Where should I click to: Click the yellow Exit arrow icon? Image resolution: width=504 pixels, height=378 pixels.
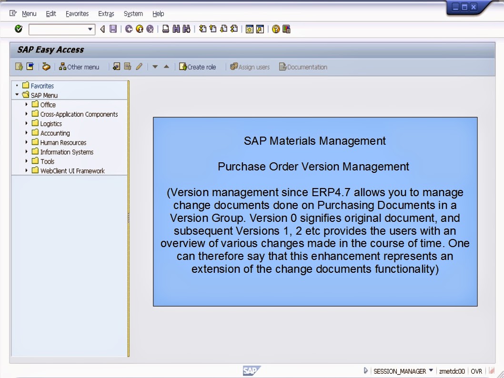coord(140,29)
